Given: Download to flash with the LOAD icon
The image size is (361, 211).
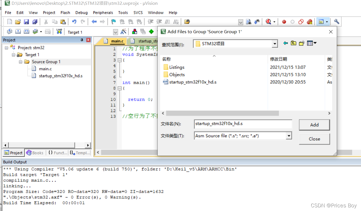Looking at the screenshot, I should point(59,32).
